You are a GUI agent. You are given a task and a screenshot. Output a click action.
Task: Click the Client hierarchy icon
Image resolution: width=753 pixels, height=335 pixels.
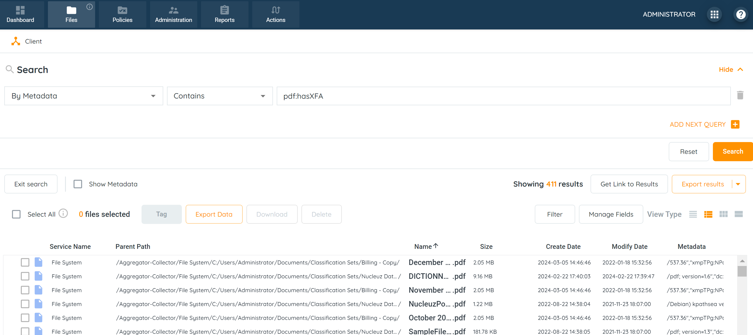point(16,41)
